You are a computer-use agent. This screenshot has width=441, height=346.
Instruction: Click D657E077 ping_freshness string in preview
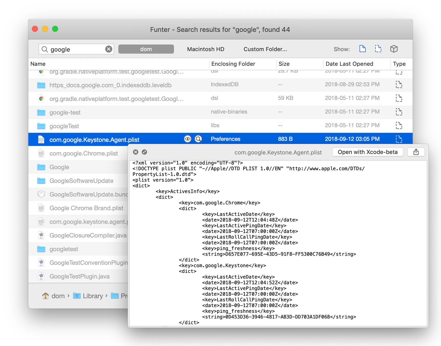(279, 254)
